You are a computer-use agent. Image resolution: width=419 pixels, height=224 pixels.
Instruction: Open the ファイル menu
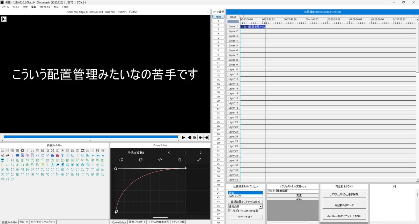coord(5,7)
